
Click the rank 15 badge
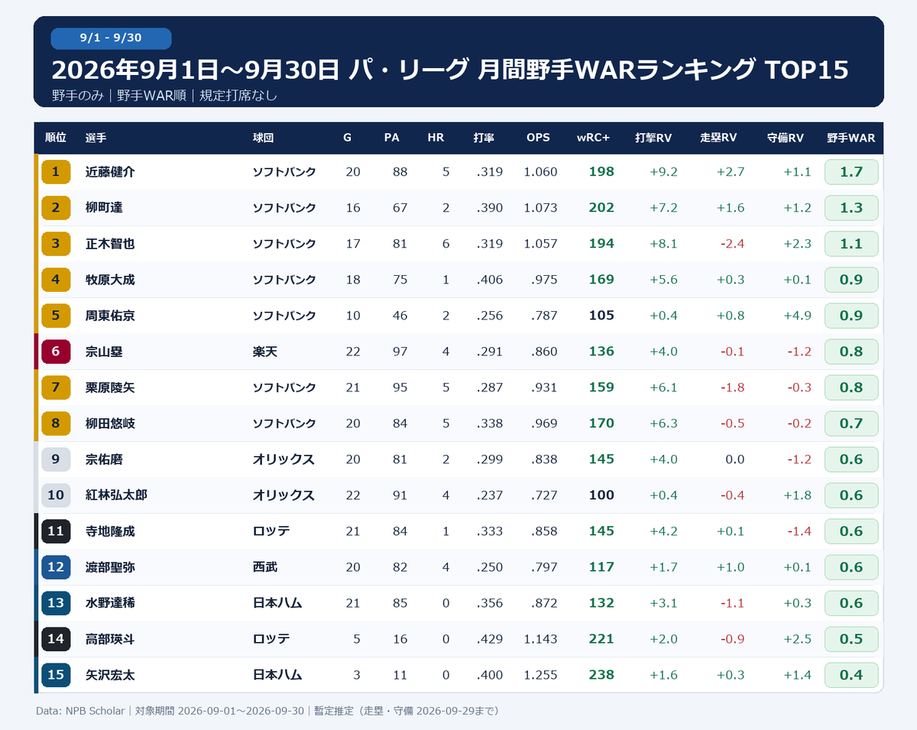56,675
